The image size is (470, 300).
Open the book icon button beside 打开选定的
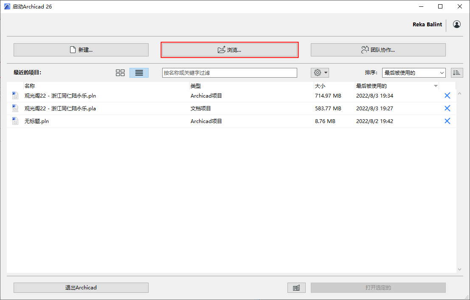(296, 288)
